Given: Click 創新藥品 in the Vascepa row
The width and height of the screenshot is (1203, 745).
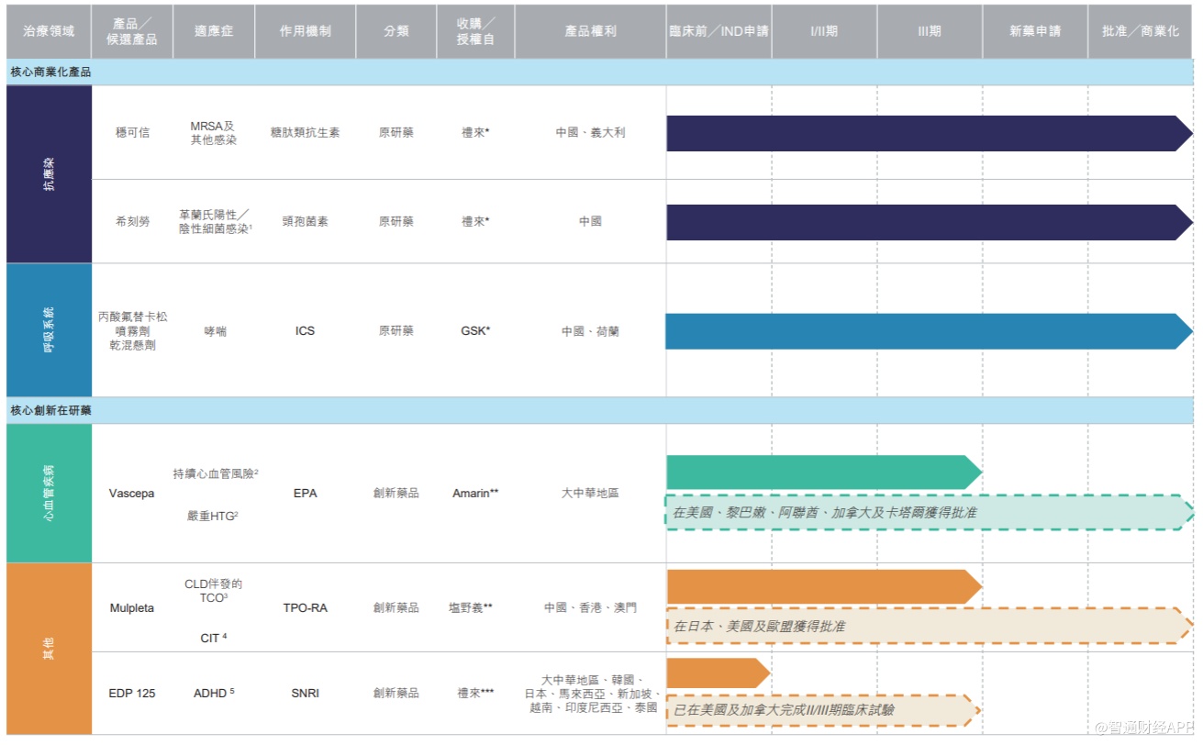Looking at the screenshot, I should click(396, 494).
